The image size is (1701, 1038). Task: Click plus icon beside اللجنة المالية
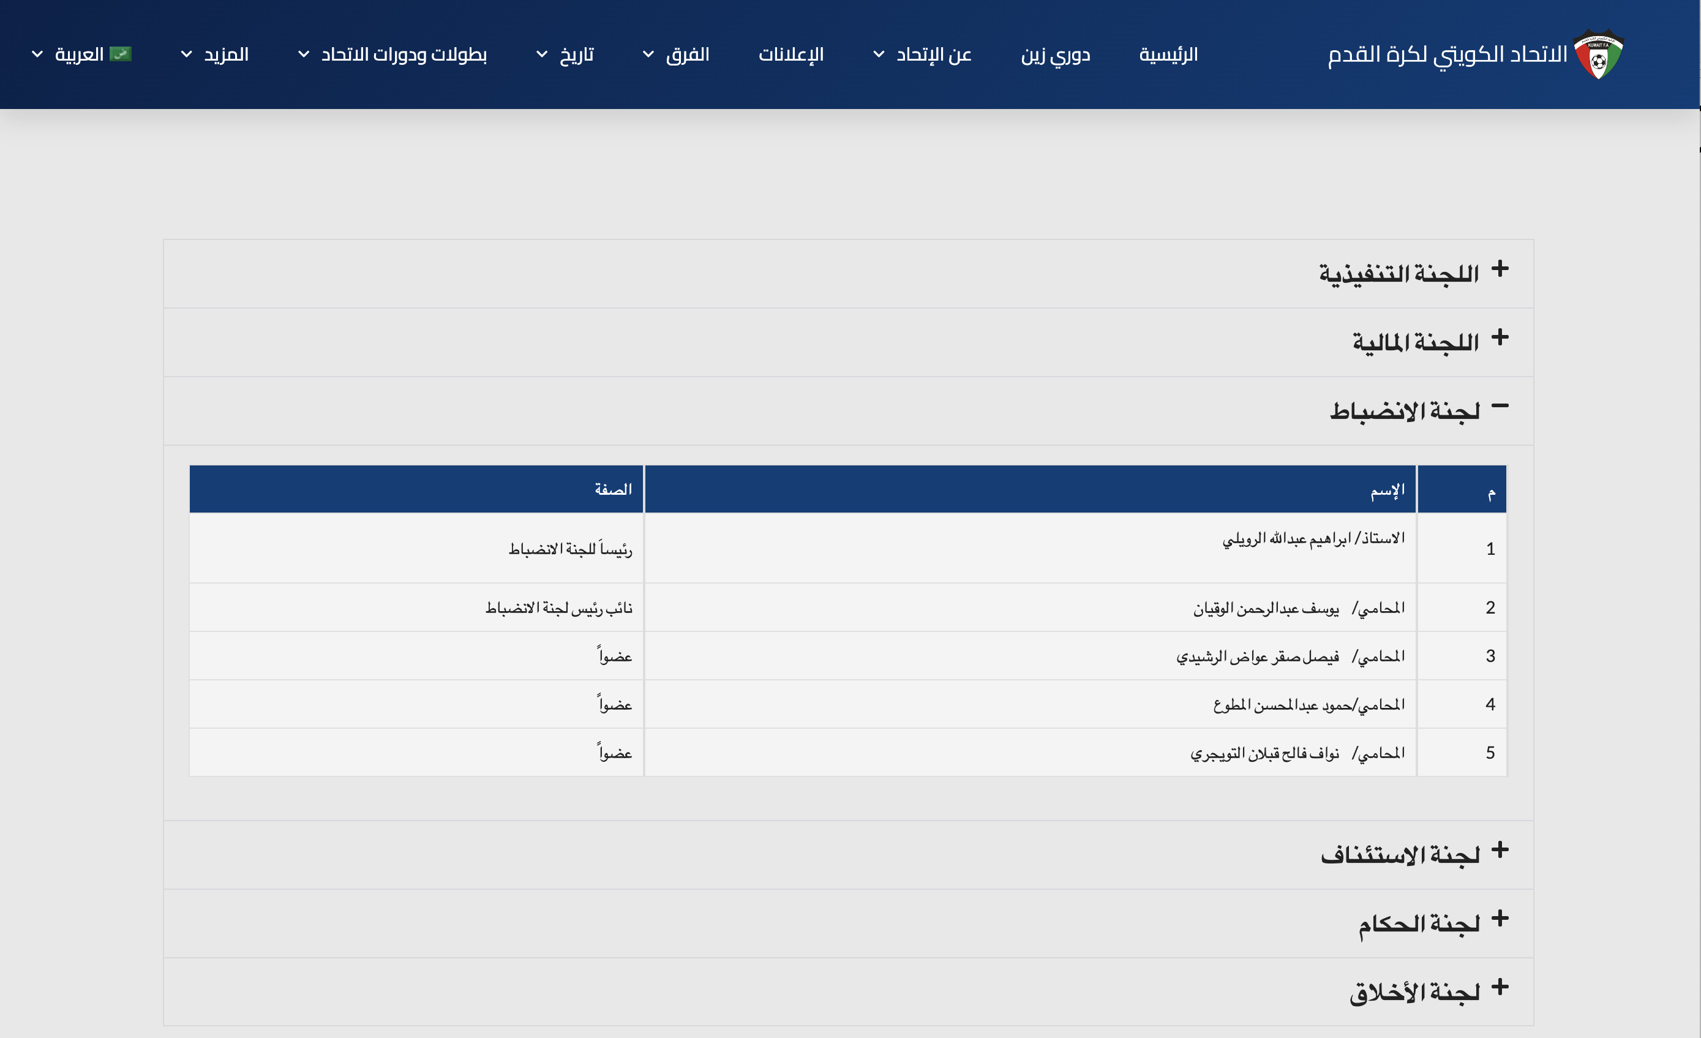pyautogui.click(x=1500, y=337)
